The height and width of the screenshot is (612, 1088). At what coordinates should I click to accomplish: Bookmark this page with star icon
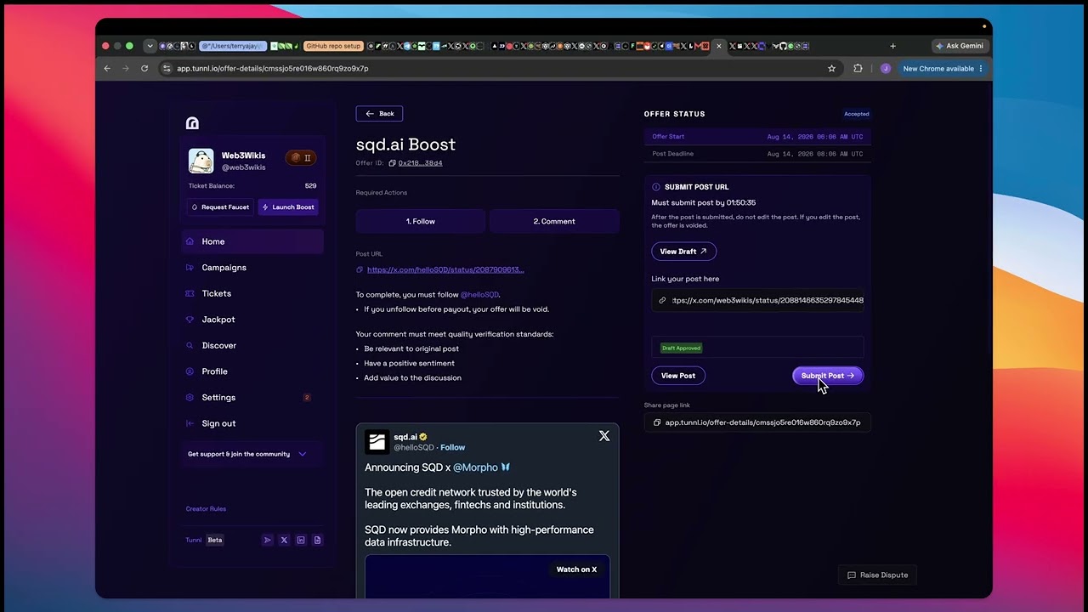(831, 68)
